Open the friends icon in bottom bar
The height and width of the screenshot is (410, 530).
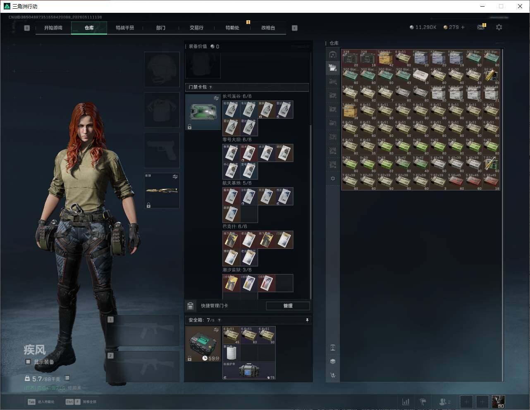point(445,402)
